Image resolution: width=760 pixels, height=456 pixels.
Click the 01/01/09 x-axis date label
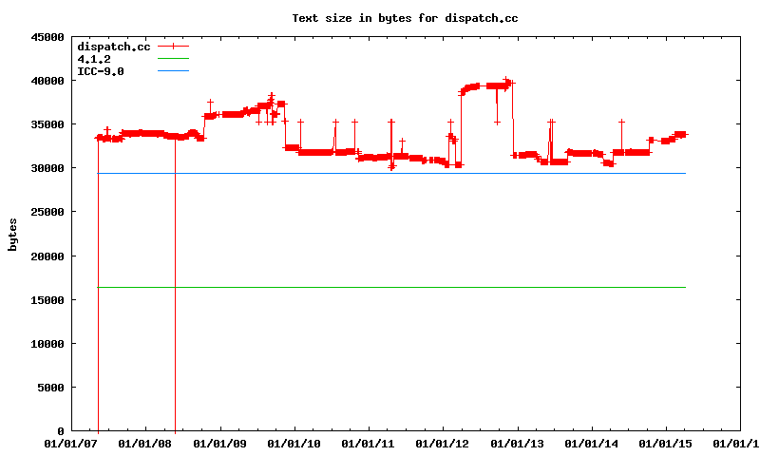220,444
